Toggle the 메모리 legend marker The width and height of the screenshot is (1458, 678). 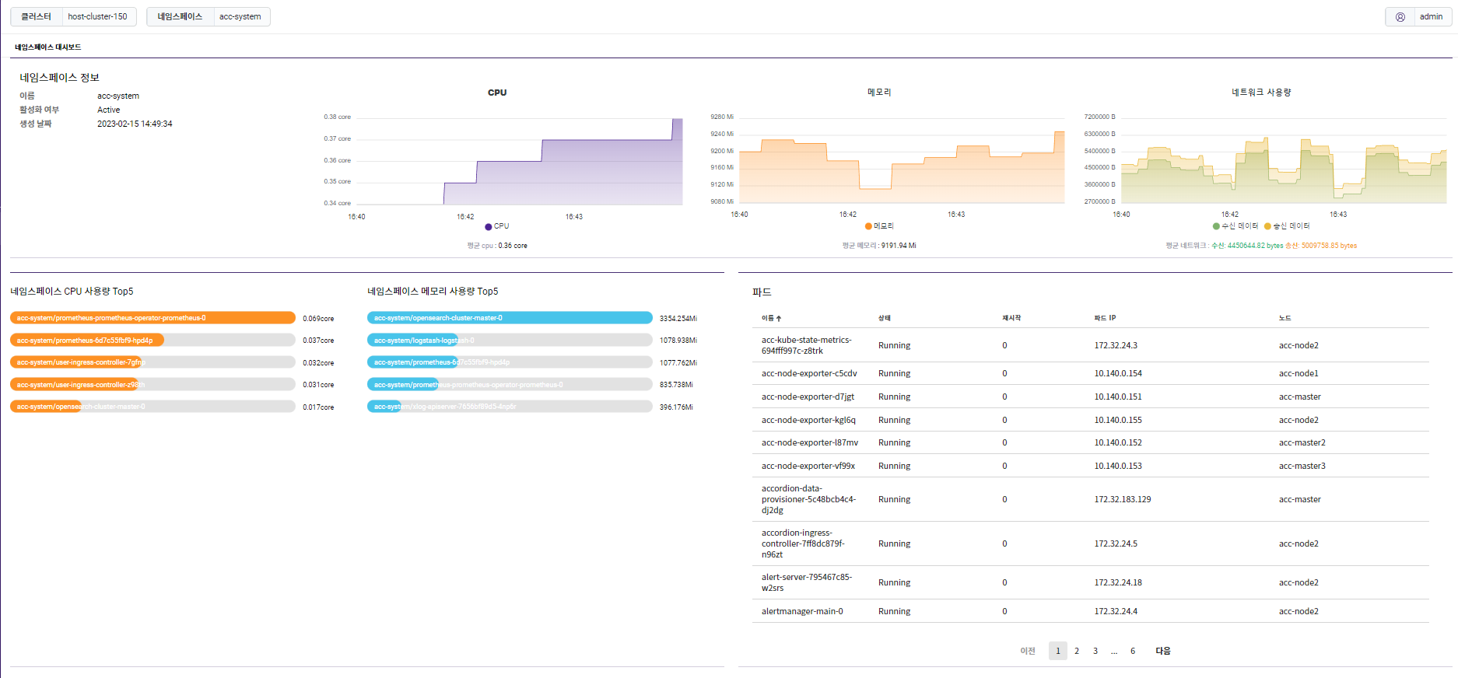pyautogui.click(x=868, y=226)
